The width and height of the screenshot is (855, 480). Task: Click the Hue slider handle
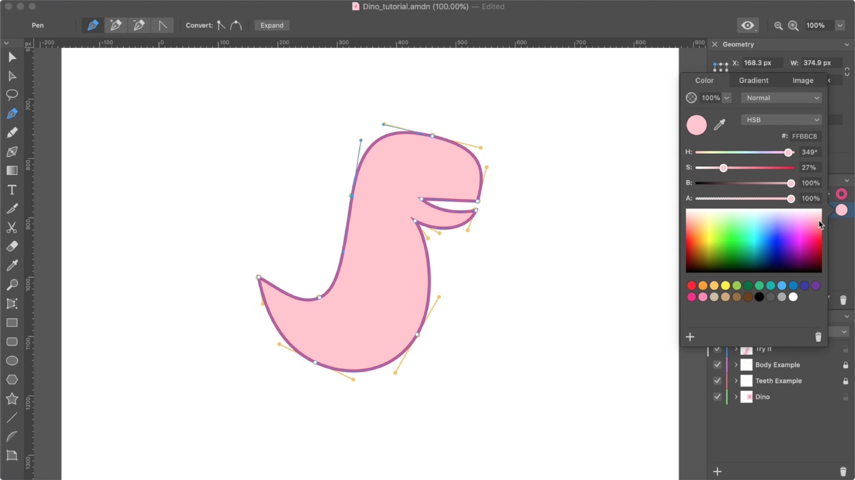click(x=788, y=152)
